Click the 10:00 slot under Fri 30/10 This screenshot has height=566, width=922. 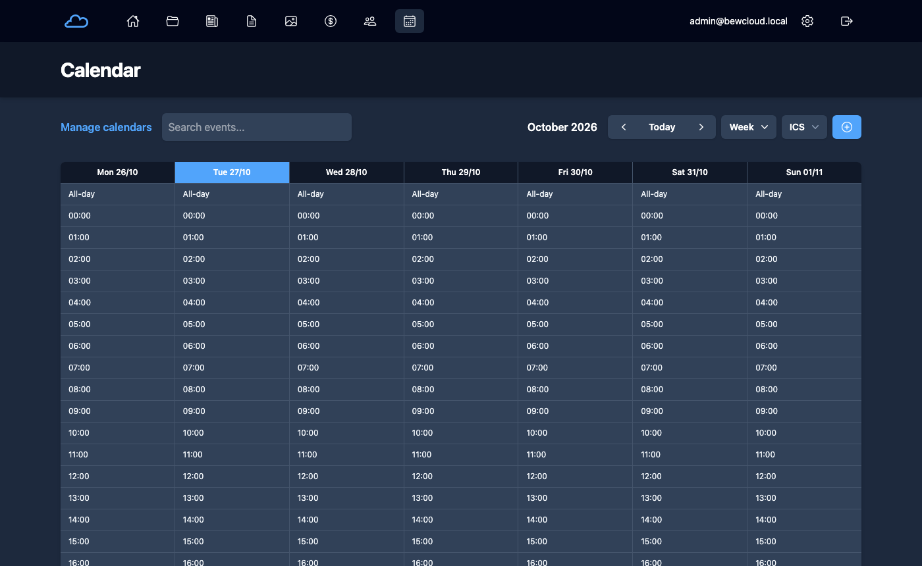[x=576, y=433]
